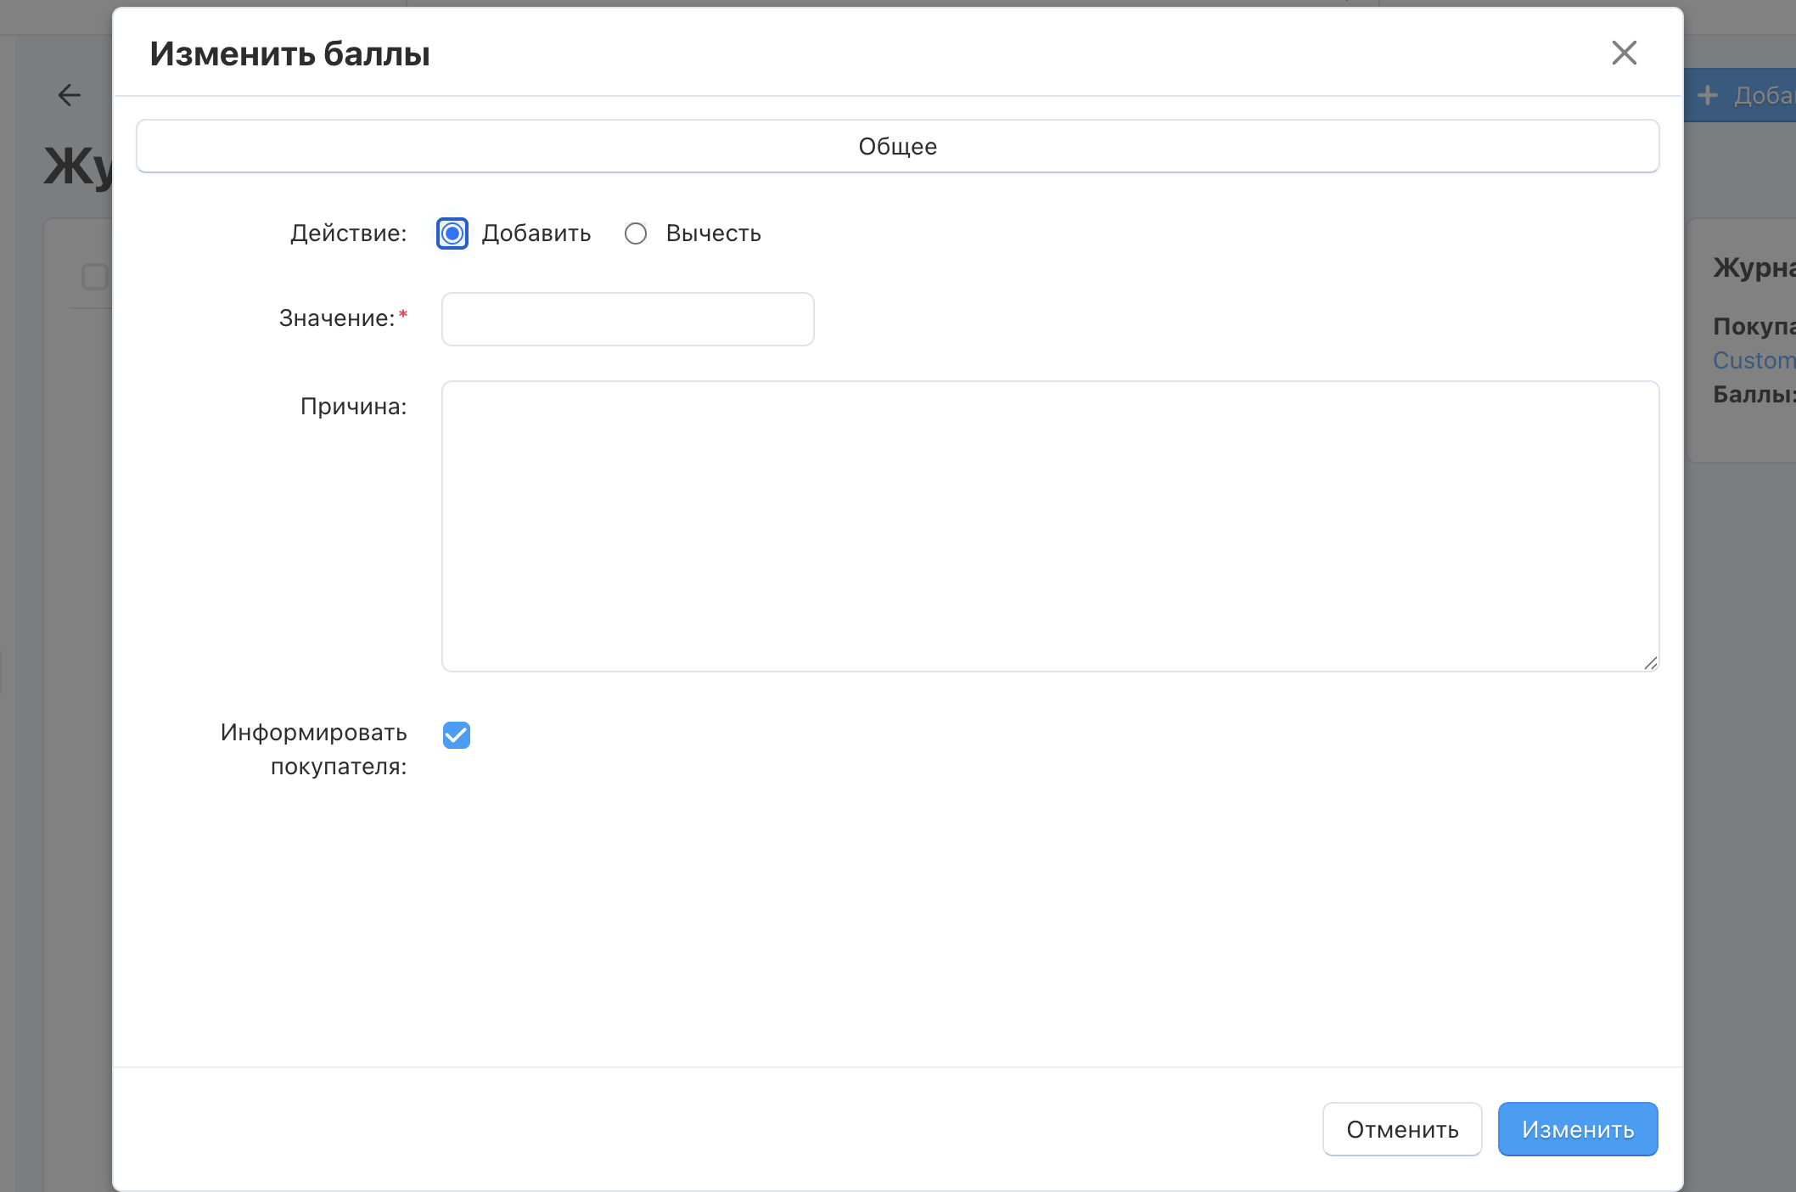Click the plus icon on Добавить button

(x=1707, y=95)
